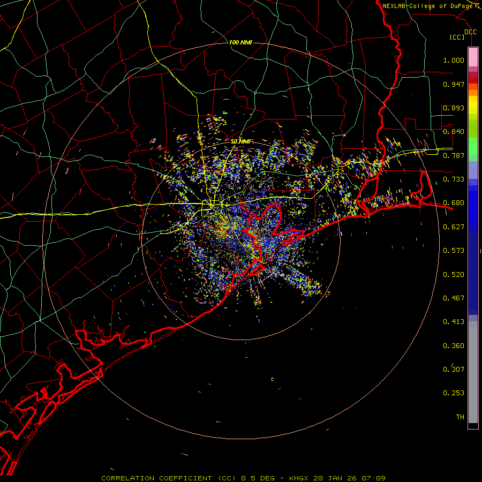Click the 0.467 scale value
Viewport: 482px width, 482px height.
coord(454,298)
